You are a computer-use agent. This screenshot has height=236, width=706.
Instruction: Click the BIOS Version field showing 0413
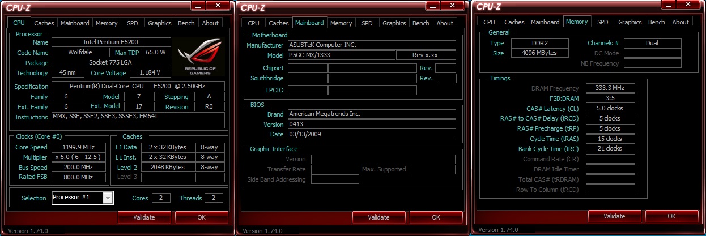(372, 124)
